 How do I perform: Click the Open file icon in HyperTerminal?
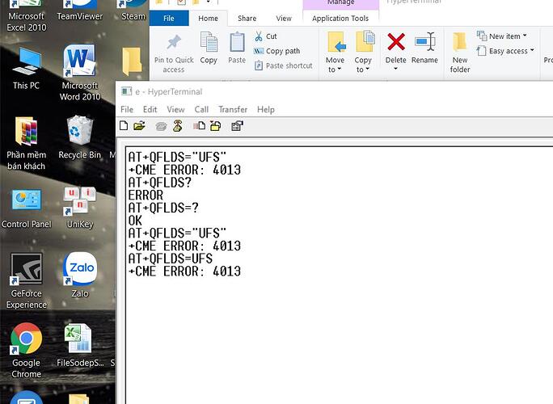point(139,125)
